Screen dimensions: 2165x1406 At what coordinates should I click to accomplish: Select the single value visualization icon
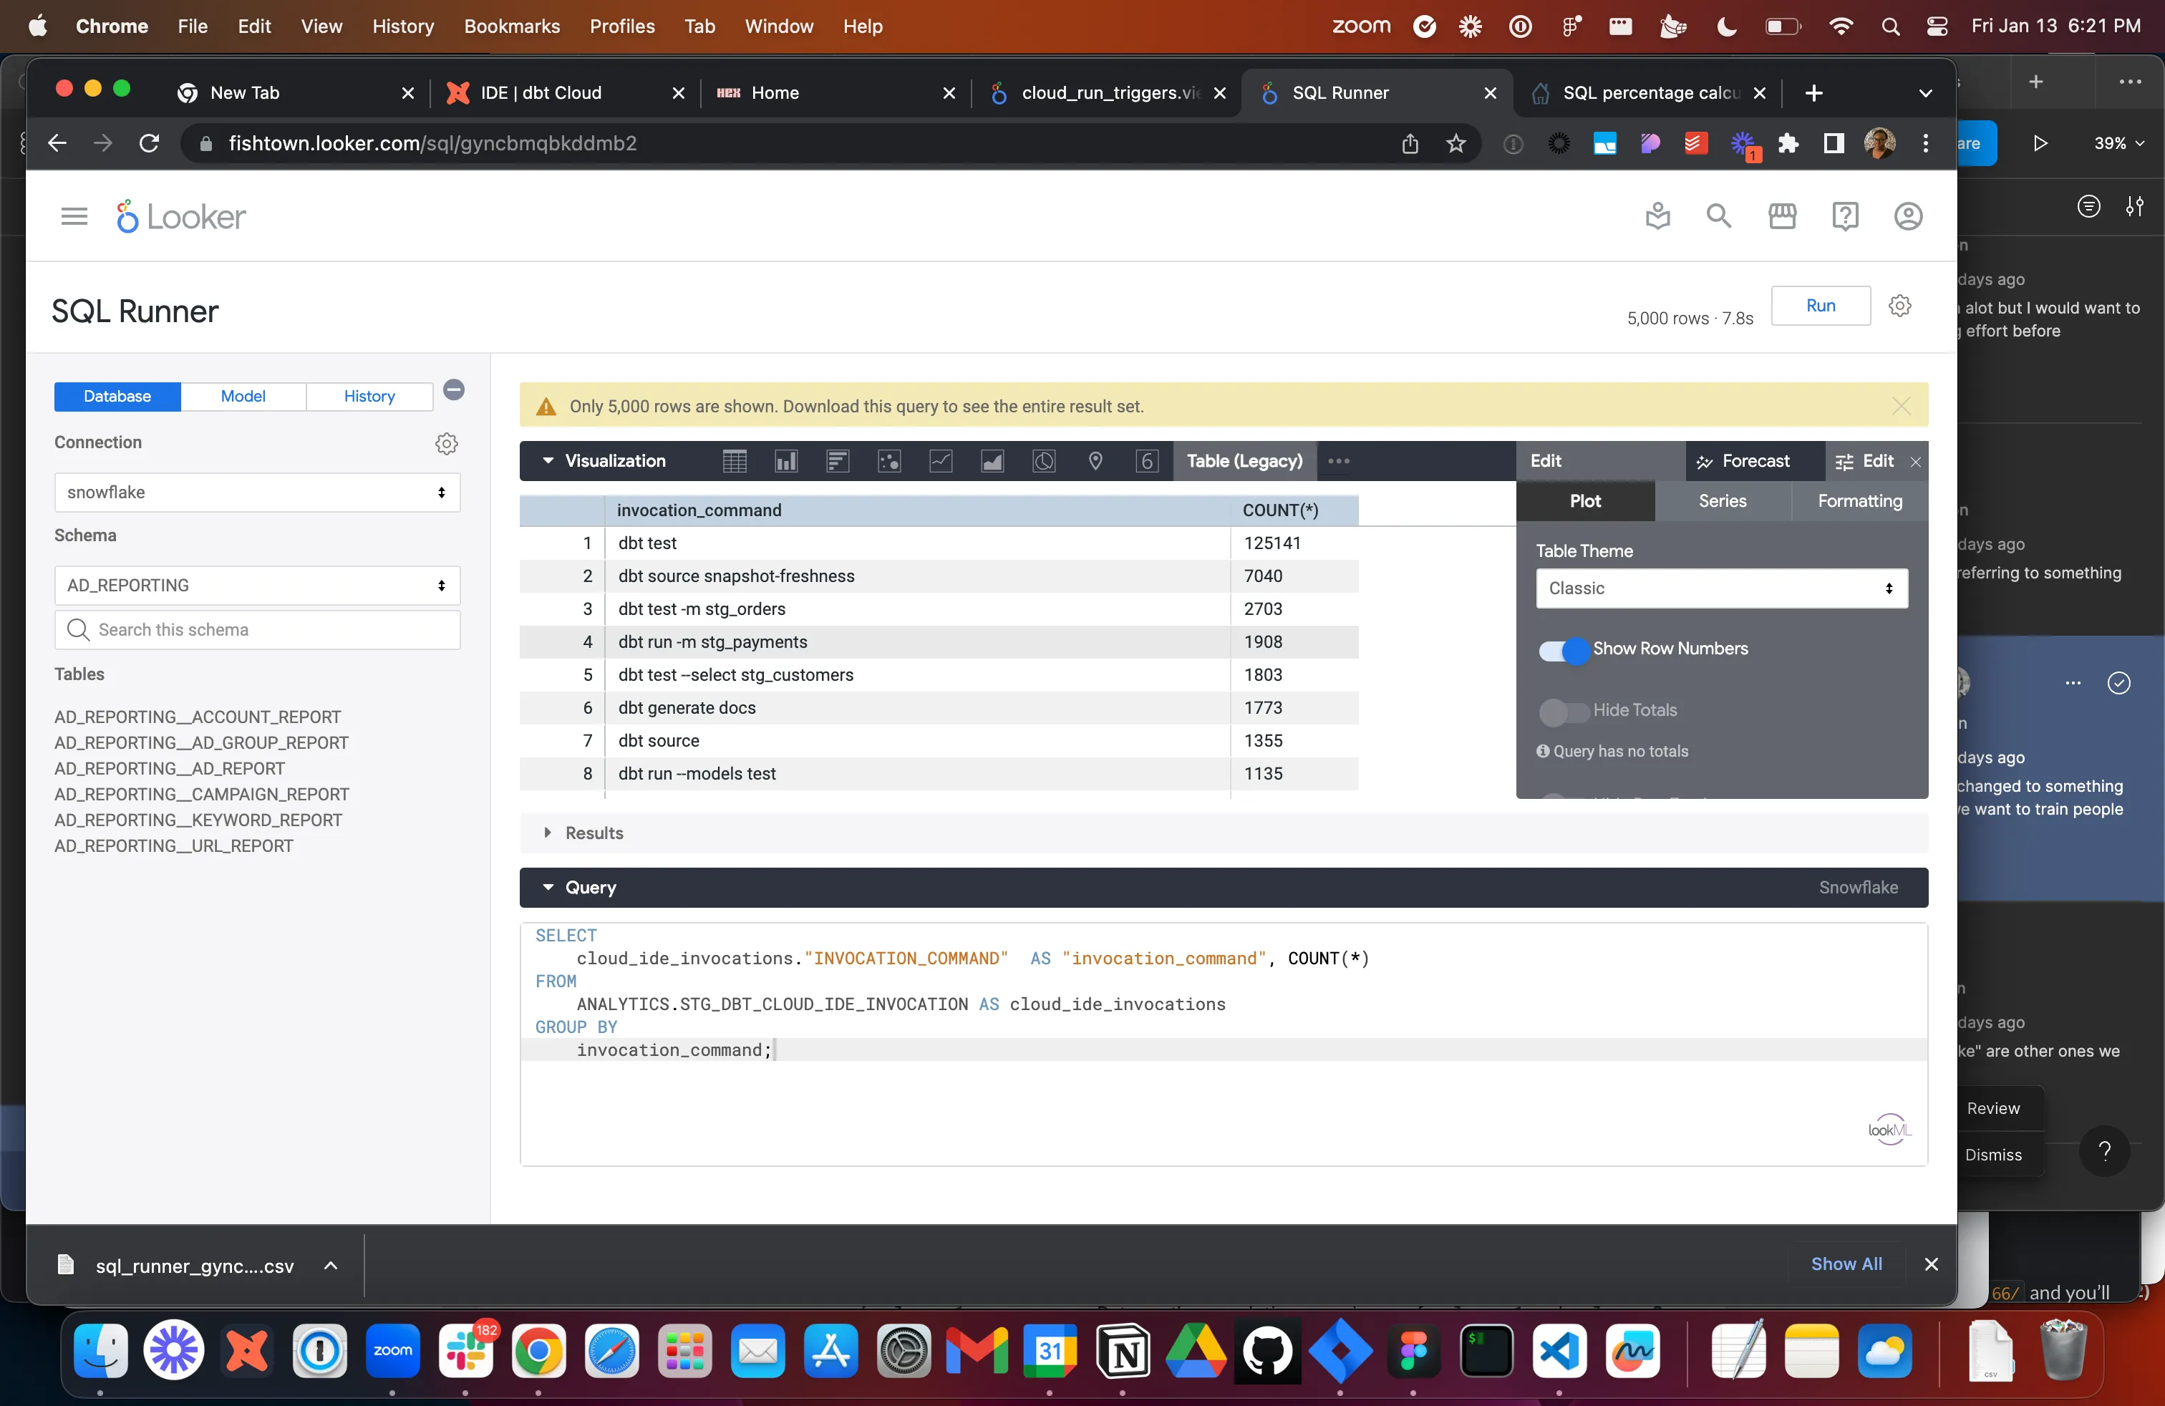(x=1147, y=461)
